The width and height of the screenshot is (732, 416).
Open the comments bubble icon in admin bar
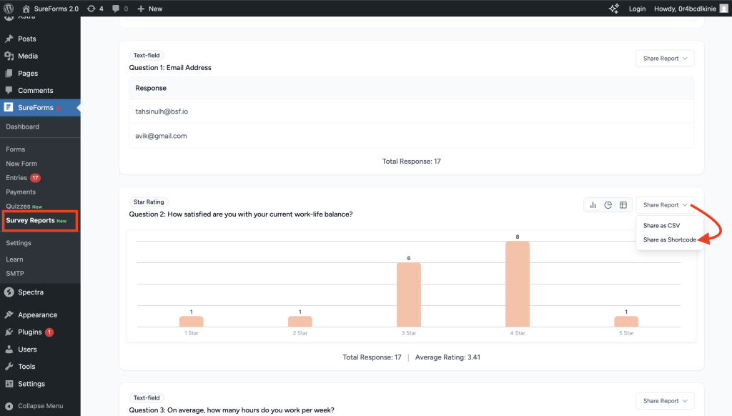tap(116, 9)
